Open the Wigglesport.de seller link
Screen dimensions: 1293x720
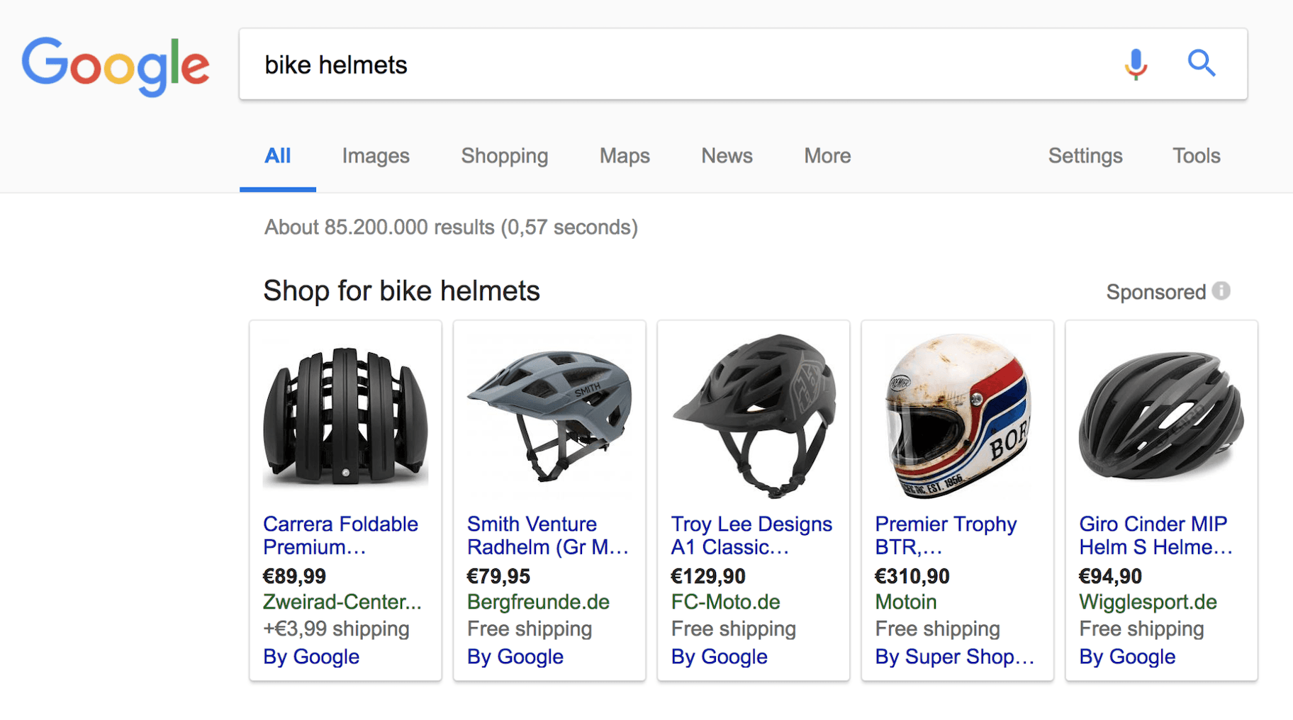click(1148, 602)
